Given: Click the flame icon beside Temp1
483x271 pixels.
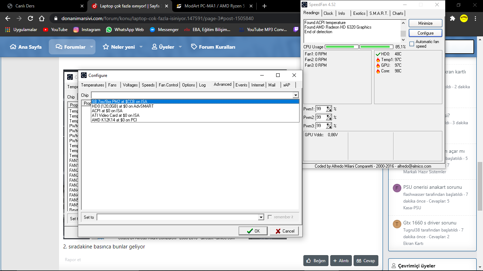Looking at the screenshot, I should point(378,60).
